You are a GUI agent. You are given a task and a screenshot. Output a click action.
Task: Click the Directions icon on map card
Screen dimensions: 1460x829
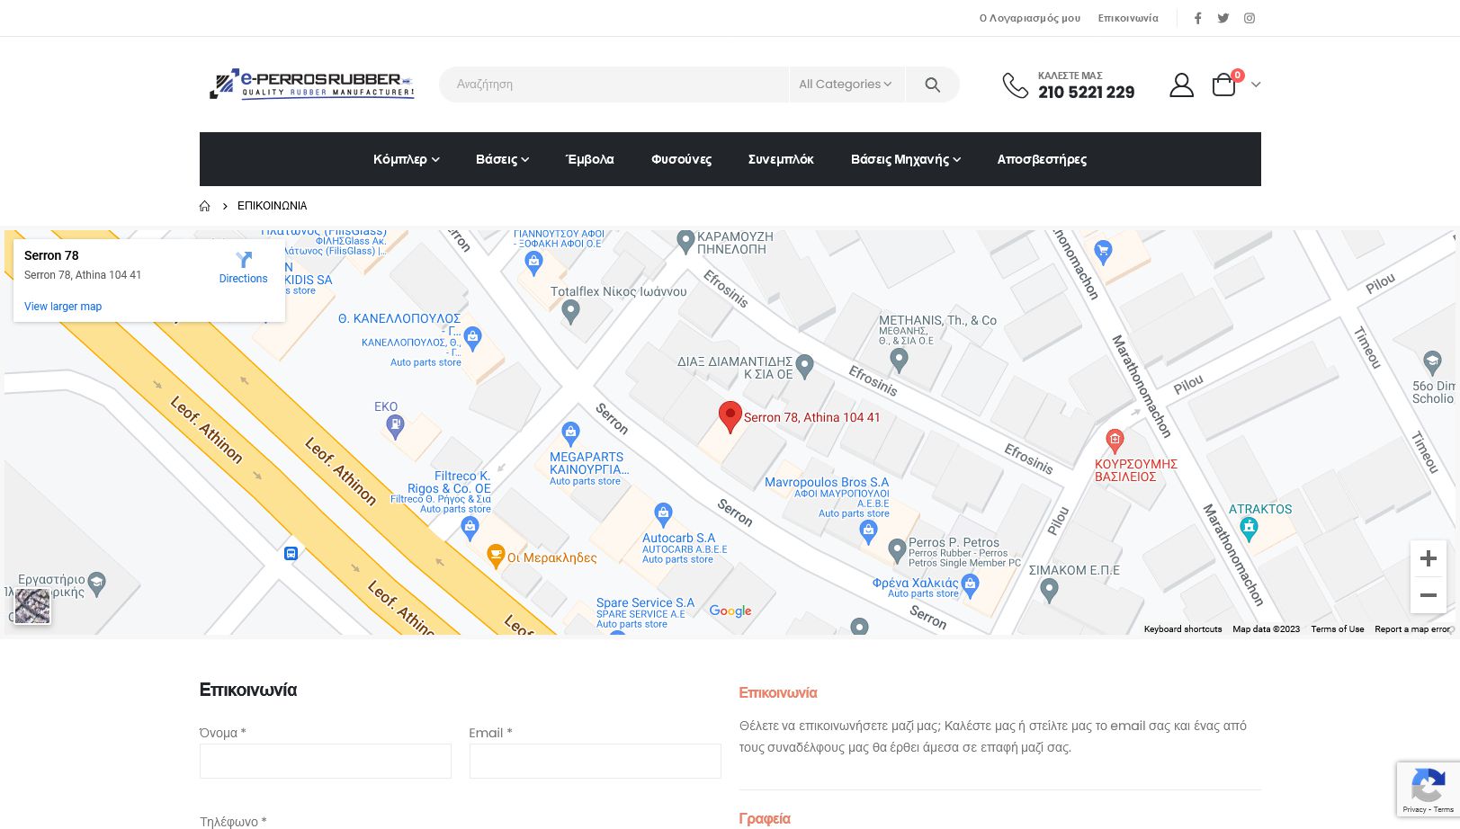coord(243,261)
